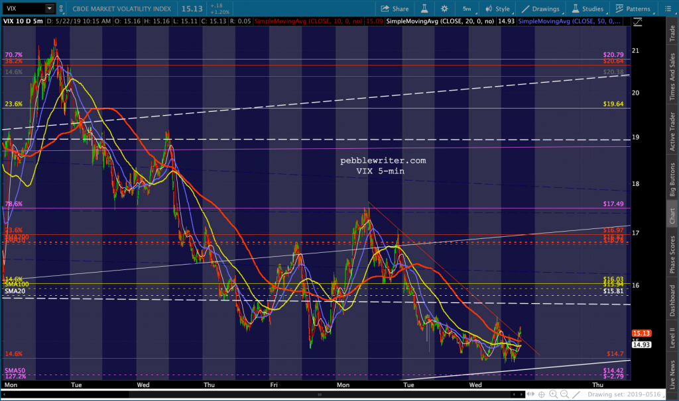Click the SMA20 label on the left
679x401 pixels.
coord(15,290)
